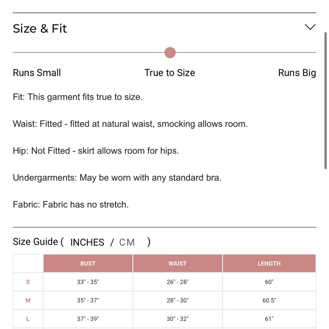Click the pink fit slider knob
The width and height of the screenshot is (329, 329).
point(170,52)
